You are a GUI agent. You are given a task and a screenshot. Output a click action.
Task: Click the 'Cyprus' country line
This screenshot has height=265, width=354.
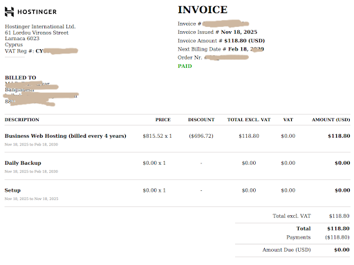[14, 45]
